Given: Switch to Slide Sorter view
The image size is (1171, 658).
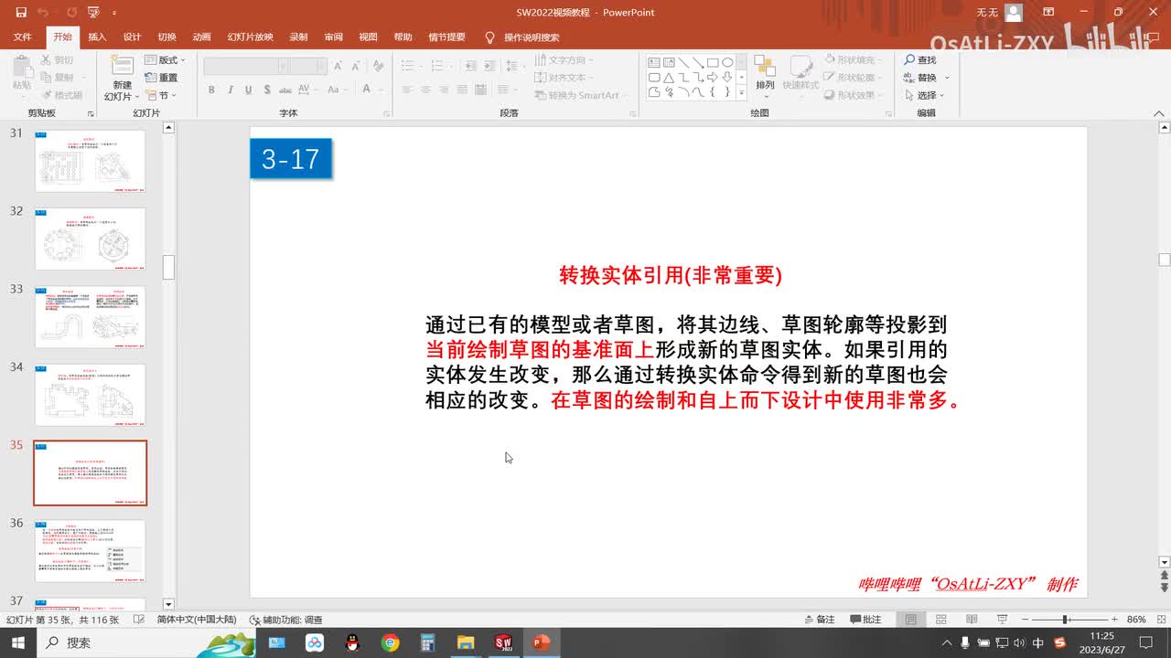Looking at the screenshot, I should coord(940,620).
